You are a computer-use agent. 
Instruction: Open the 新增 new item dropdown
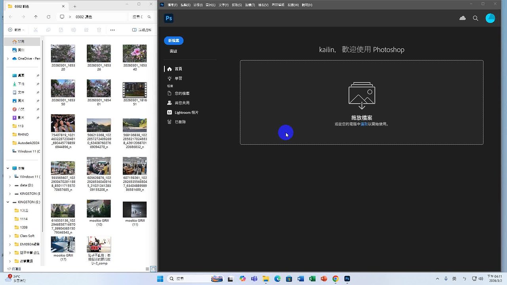[16, 30]
